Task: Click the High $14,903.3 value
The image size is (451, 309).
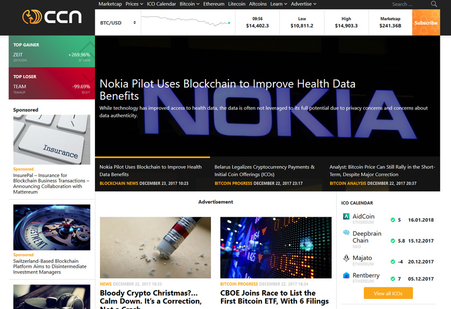Action: (346, 26)
